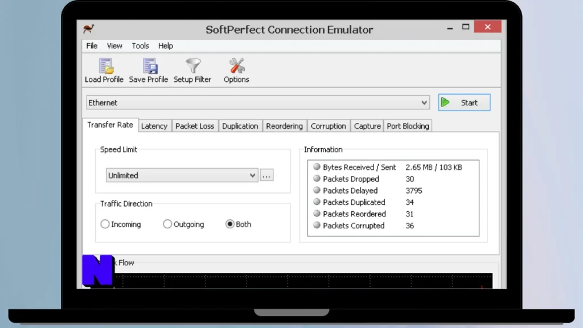Click the Load Profile toolbar icon
Image resolution: width=583 pixels, height=328 pixels.
(x=106, y=66)
